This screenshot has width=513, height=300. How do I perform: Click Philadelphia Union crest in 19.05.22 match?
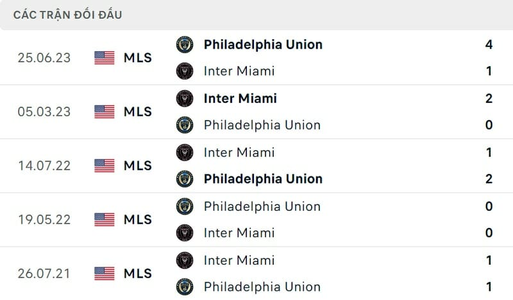185,206
